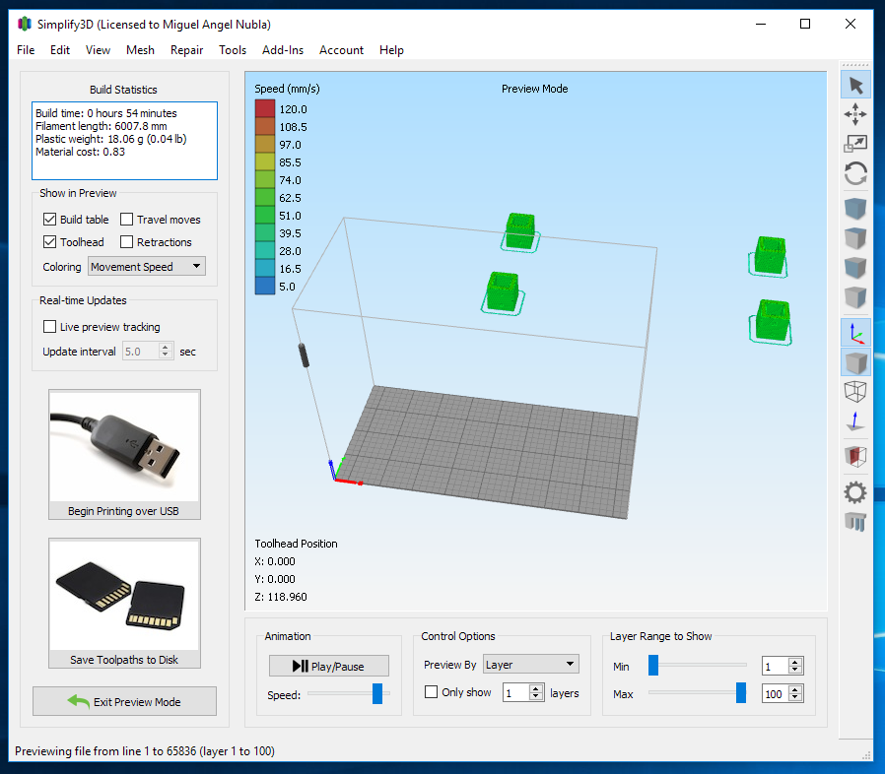Open the cross section view icon
The width and height of the screenshot is (885, 774).
point(855,456)
